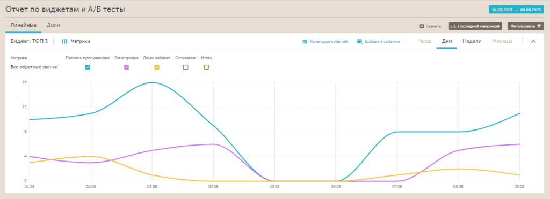
Task: Uncheck the Прозвон пропущенных checkbox
Action: pos(88,67)
